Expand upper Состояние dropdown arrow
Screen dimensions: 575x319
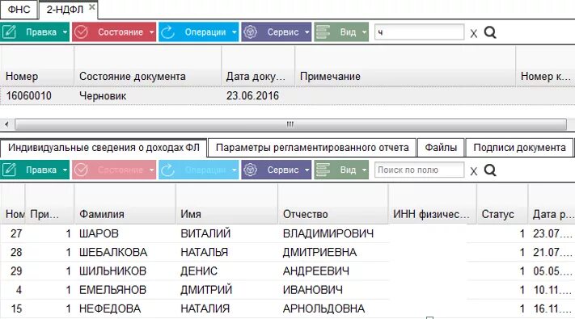pyautogui.click(x=152, y=32)
